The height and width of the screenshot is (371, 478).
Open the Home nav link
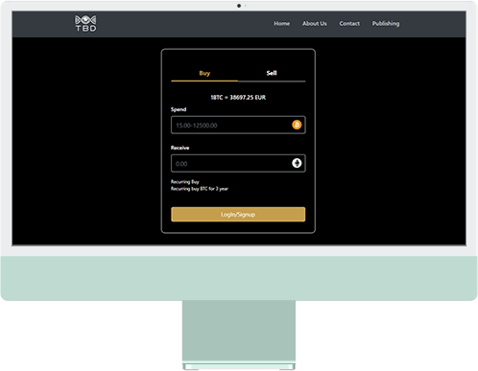281,23
